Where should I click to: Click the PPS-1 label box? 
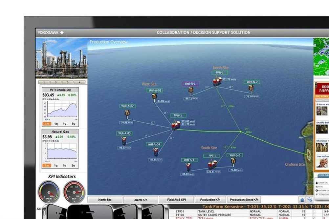point(211,156)
